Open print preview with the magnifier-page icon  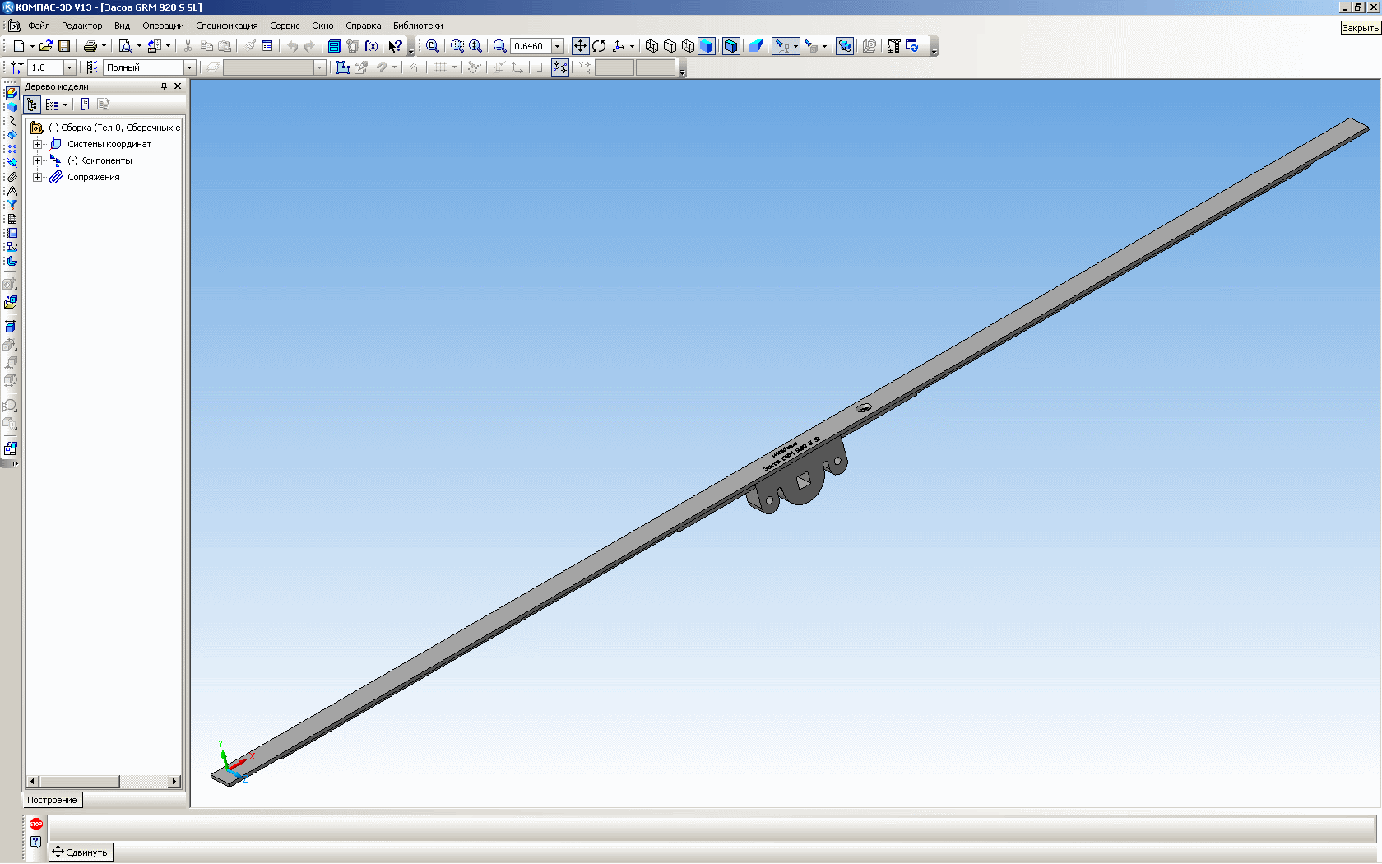[125, 46]
